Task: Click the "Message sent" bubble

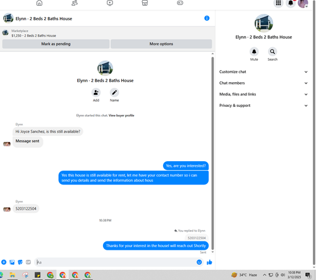Action: click(x=28, y=142)
